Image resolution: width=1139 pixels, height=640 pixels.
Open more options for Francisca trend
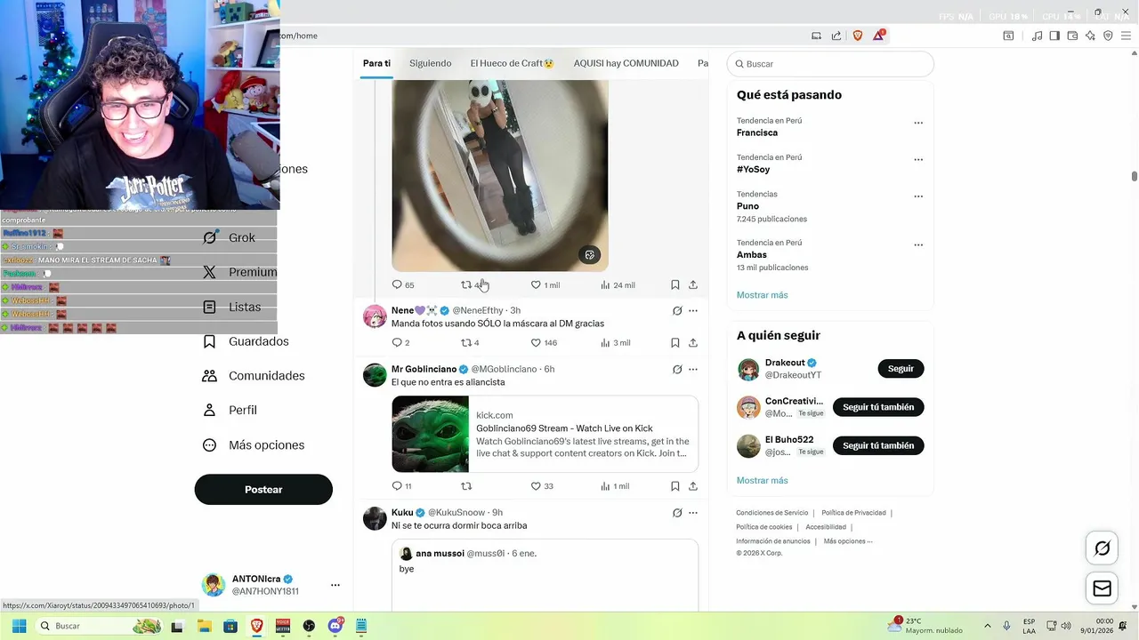[x=918, y=123]
